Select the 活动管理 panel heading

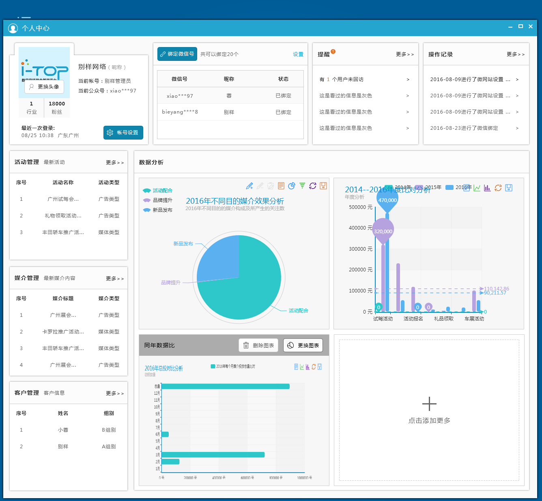pos(27,162)
